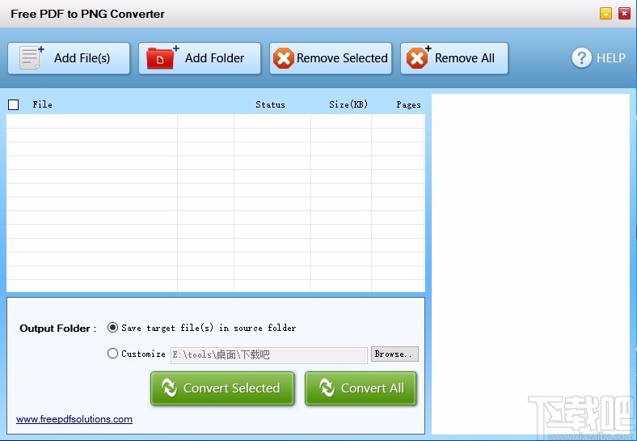637x441 pixels.
Task: Click the Browse.. button
Action: 394,354
